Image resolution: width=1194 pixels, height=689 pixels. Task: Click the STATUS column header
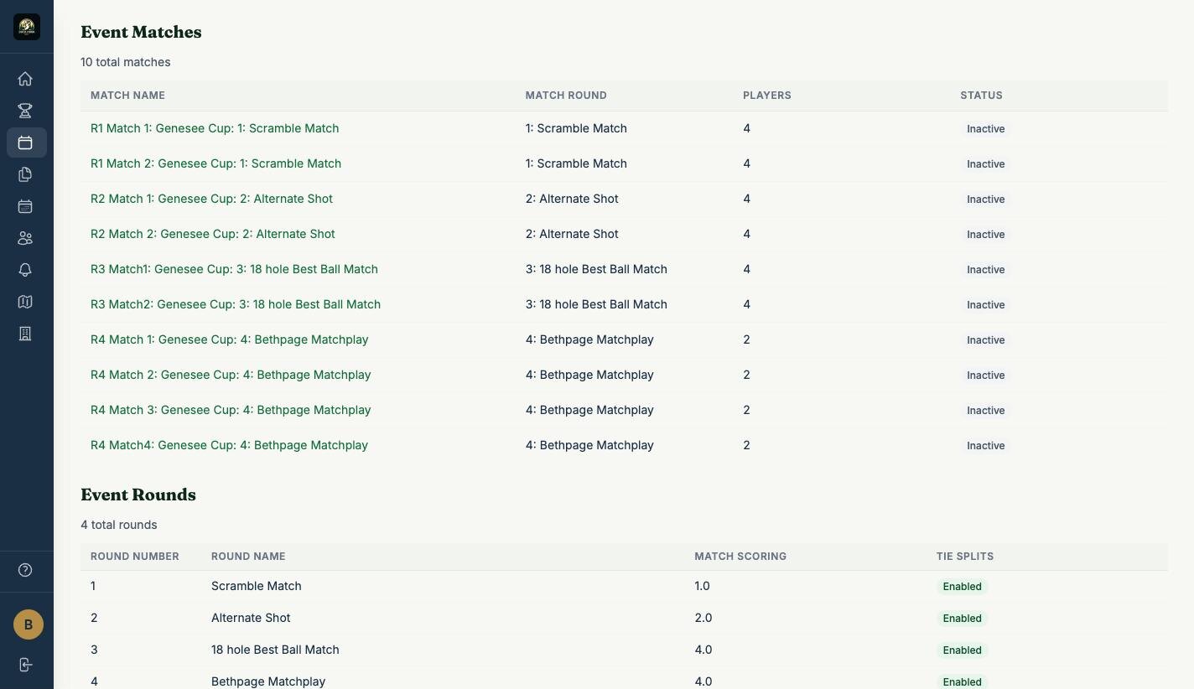click(981, 96)
